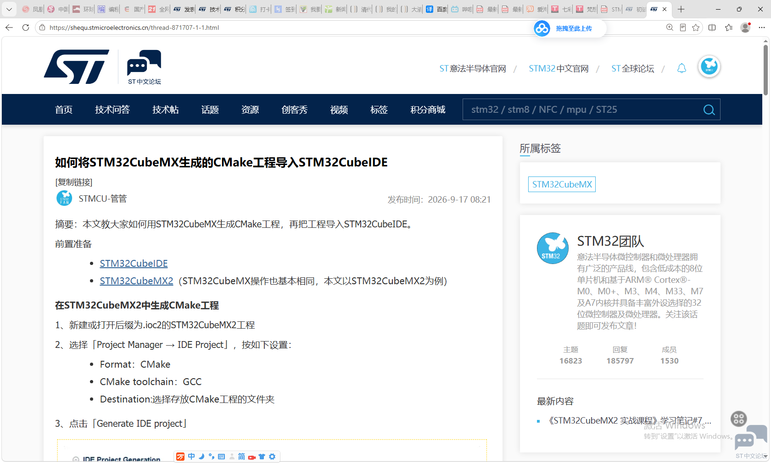
Task: Expand the tab list dropdown arrow
Action: tap(9, 9)
